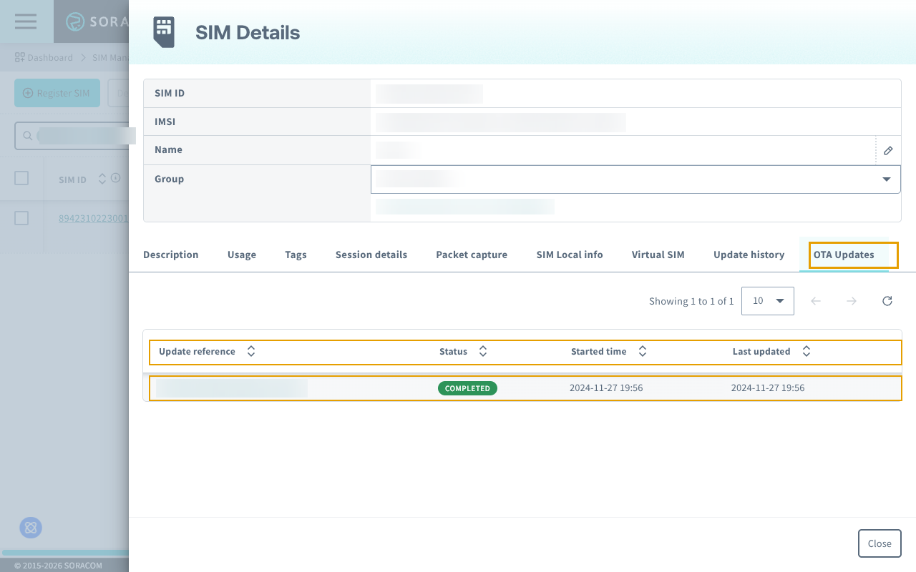Switch to the Session details tab
This screenshot has width=916, height=572.
pos(371,255)
